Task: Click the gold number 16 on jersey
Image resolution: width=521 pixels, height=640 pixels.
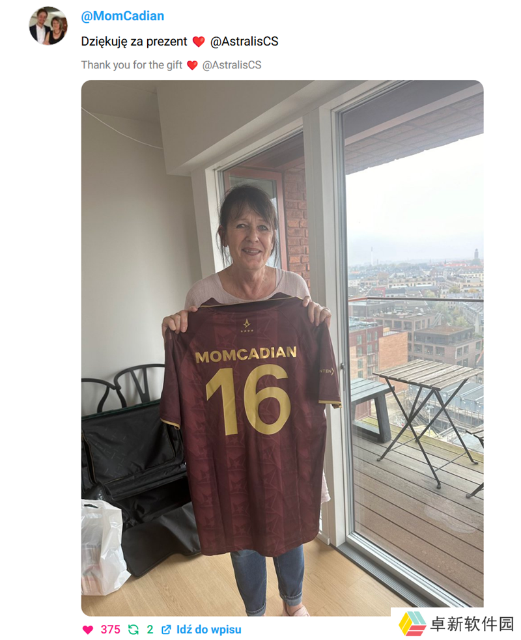Action: click(x=248, y=400)
